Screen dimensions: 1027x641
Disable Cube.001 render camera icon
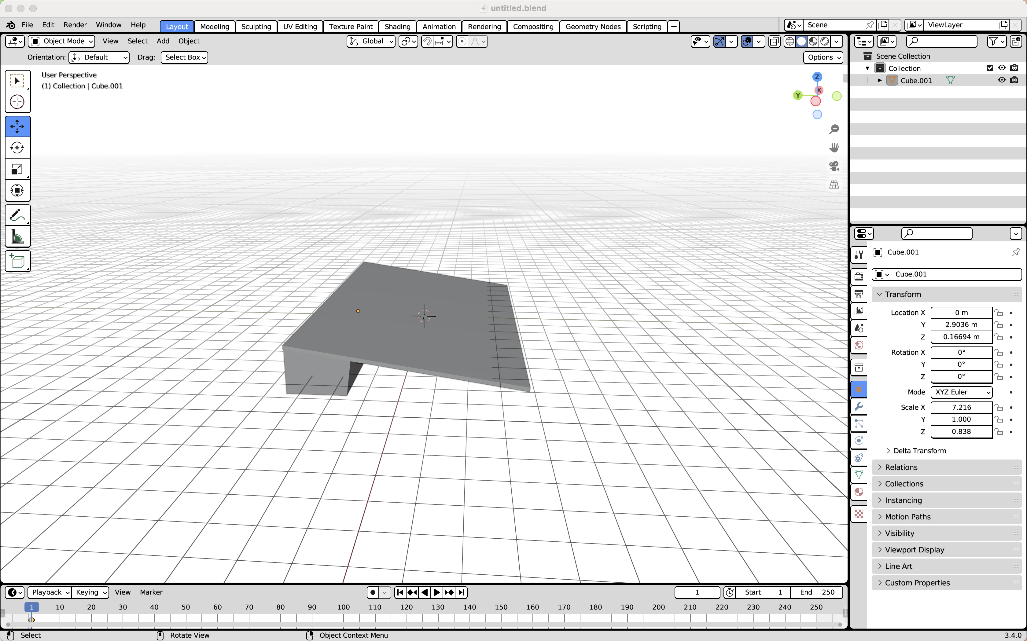[1014, 80]
